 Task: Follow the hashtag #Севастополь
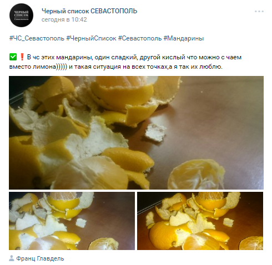(x=140, y=38)
